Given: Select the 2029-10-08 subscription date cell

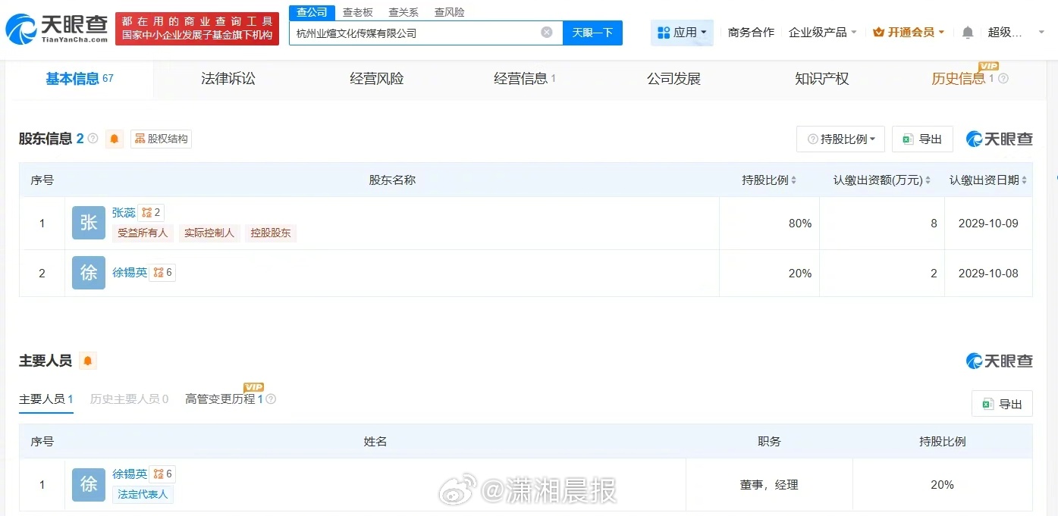Looking at the screenshot, I should [x=988, y=274].
